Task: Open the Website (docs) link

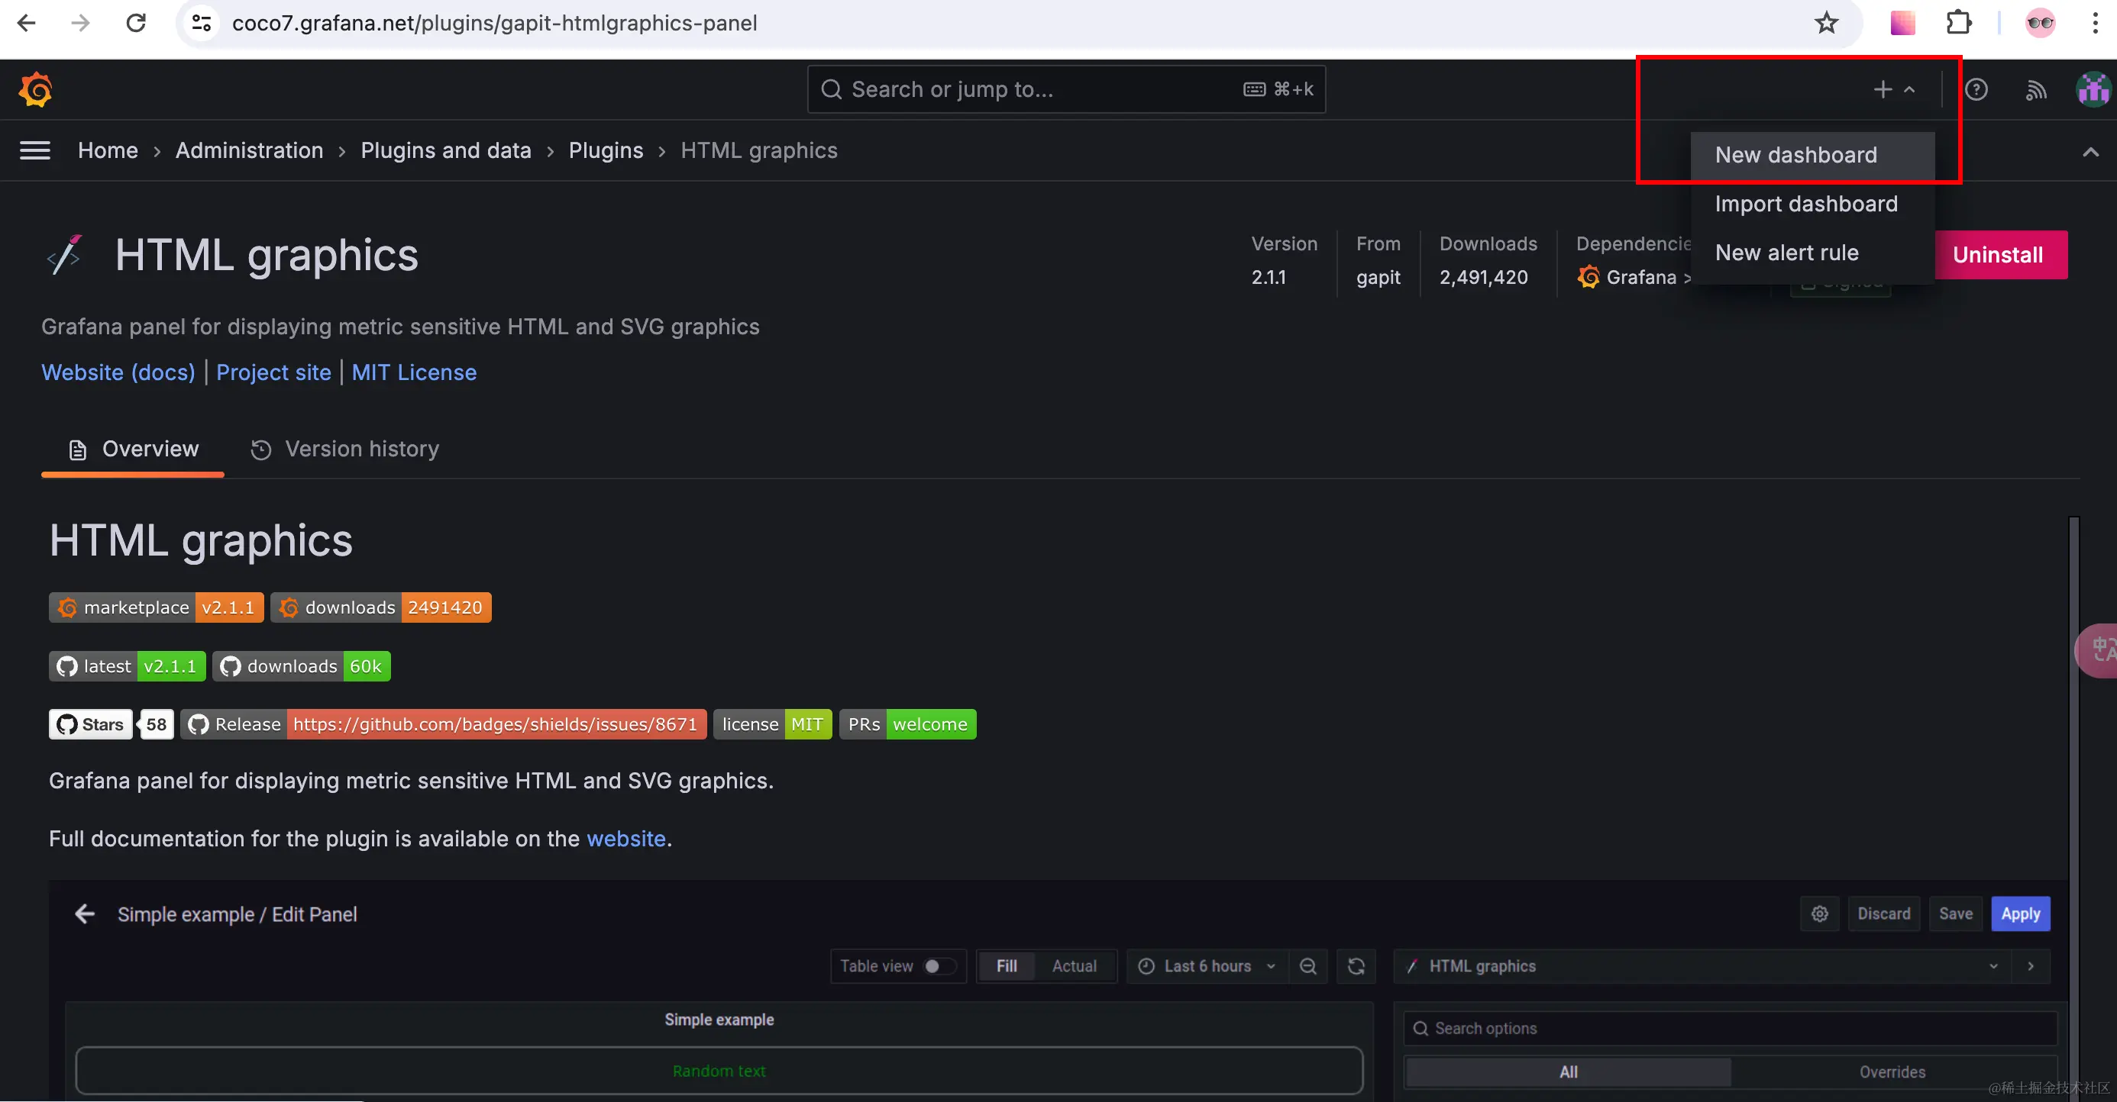Action: [118, 373]
